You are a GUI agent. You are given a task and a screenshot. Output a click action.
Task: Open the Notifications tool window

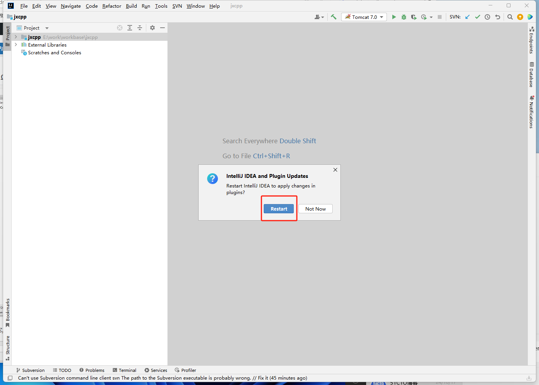(x=531, y=112)
